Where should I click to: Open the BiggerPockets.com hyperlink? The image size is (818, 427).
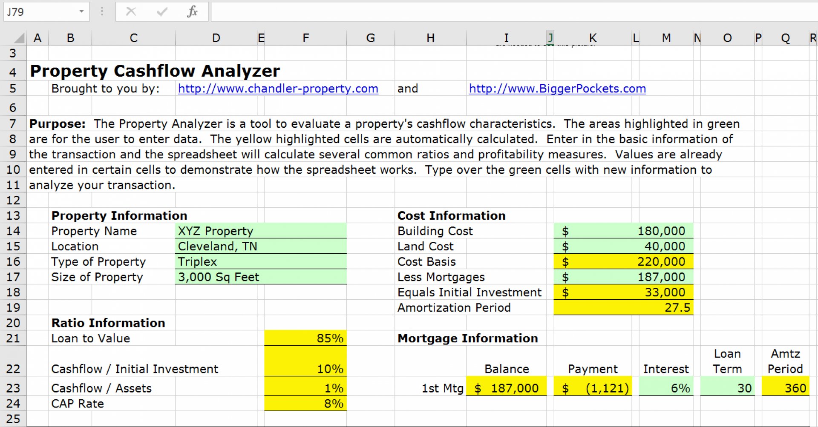[557, 89]
